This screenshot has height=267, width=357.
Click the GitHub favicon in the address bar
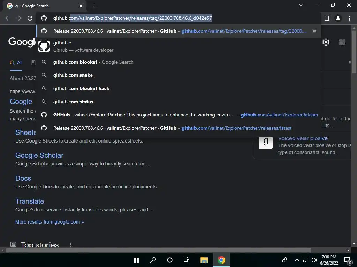(x=44, y=18)
